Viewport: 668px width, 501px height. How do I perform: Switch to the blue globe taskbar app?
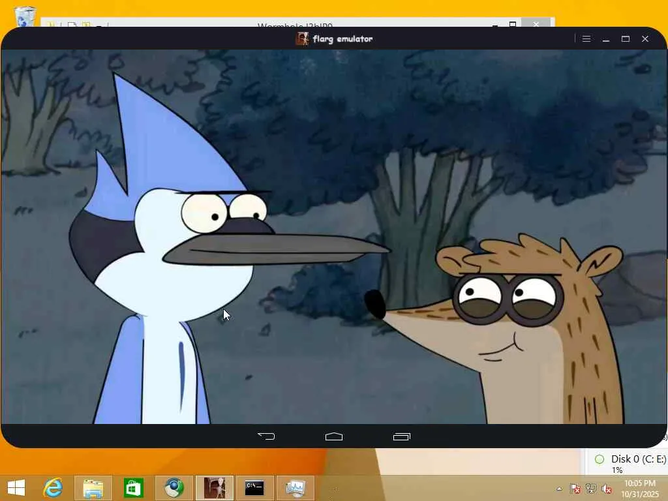tap(174, 488)
